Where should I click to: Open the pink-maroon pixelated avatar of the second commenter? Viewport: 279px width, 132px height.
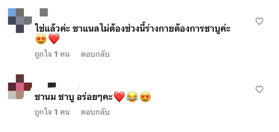tap(20, 87)
